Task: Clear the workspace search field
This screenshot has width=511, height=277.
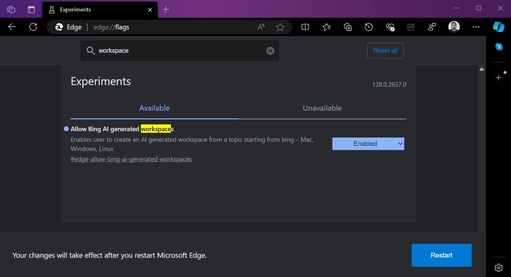Action: click(x=270, y=51)
